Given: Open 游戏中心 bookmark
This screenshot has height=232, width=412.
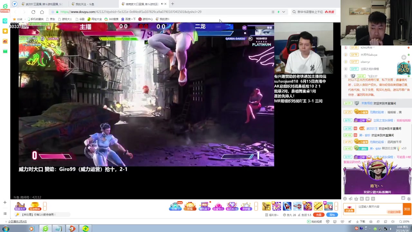Looking at the screenshot, I should 145,19.
